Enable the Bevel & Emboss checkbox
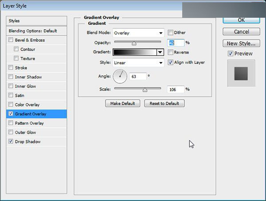 [11, 40]
